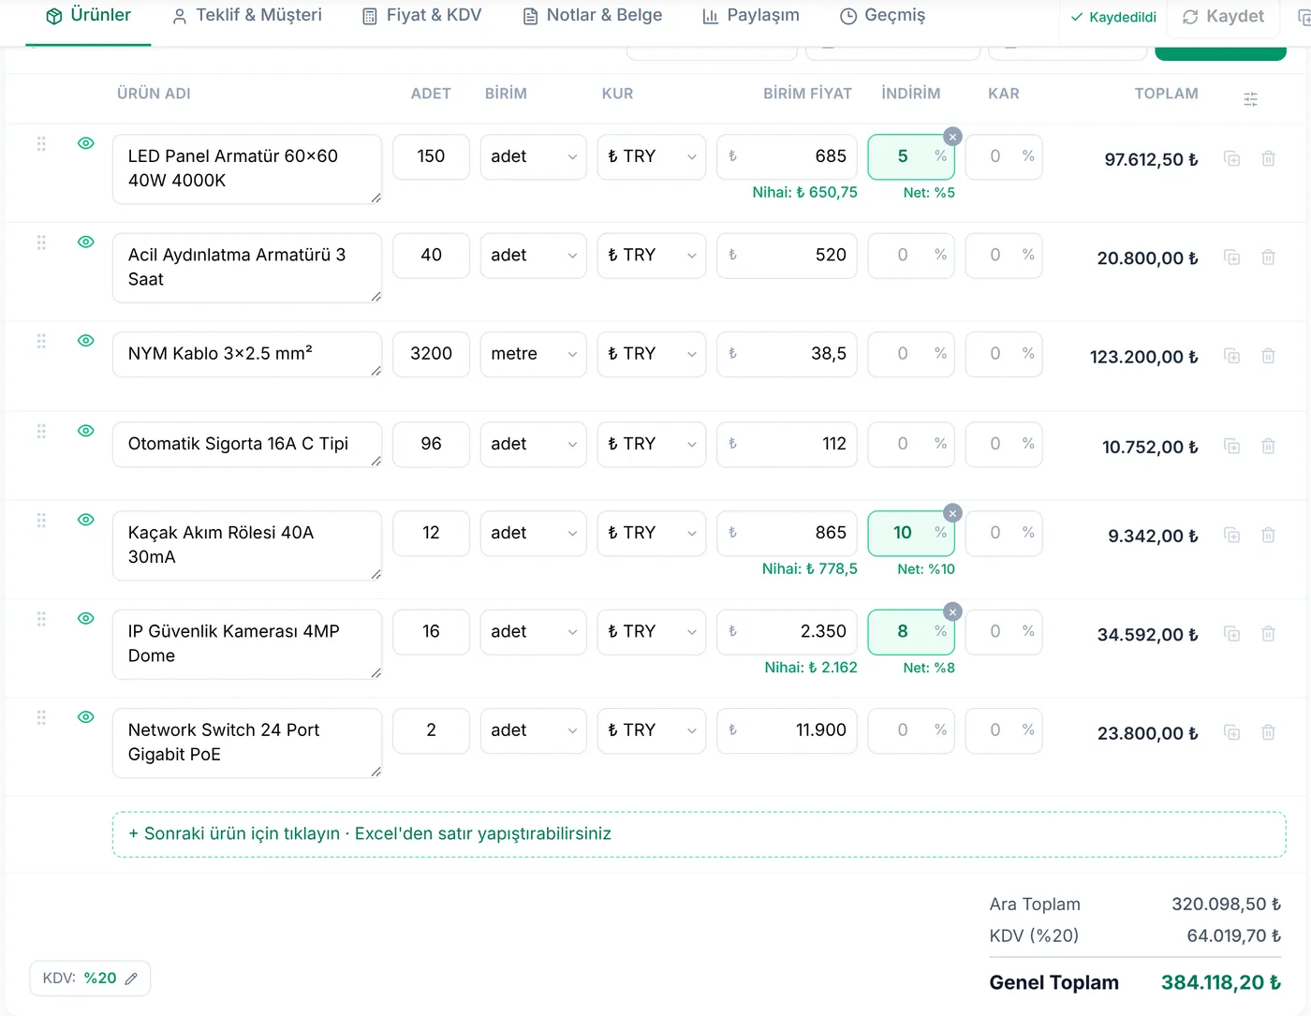Edit product name Otomatik Sigorta 16A C Tipi
This screenshot has width=1311, height=1016.
247,444
